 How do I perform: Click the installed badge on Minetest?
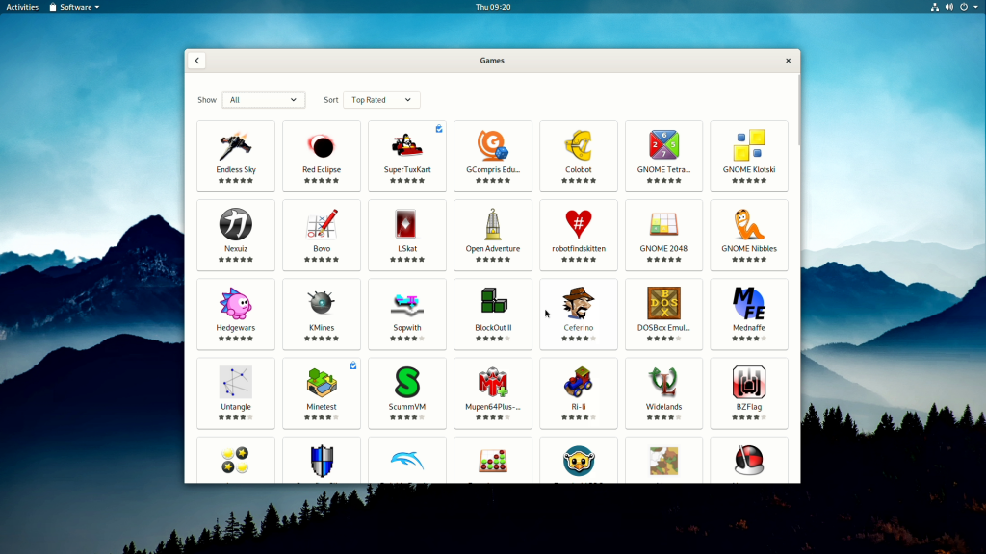[x=353, y=365]
